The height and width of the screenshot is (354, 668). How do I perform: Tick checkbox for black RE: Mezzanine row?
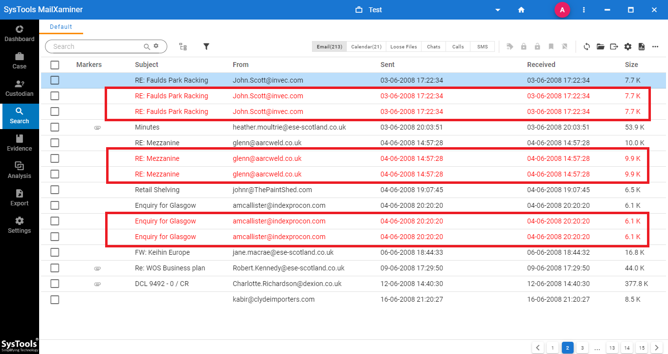(x=55, y=143)
